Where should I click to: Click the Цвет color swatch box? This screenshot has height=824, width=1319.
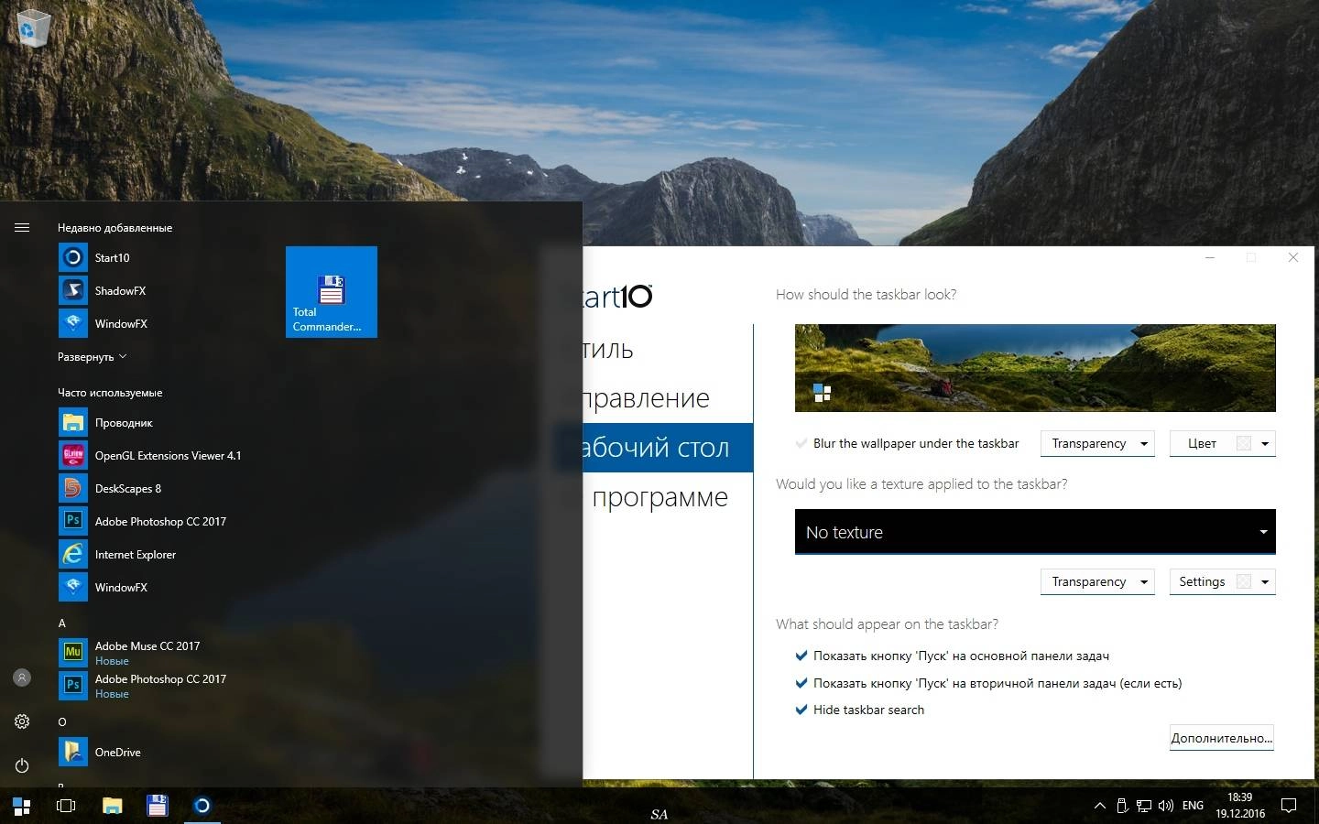(x=1244, y=443)
